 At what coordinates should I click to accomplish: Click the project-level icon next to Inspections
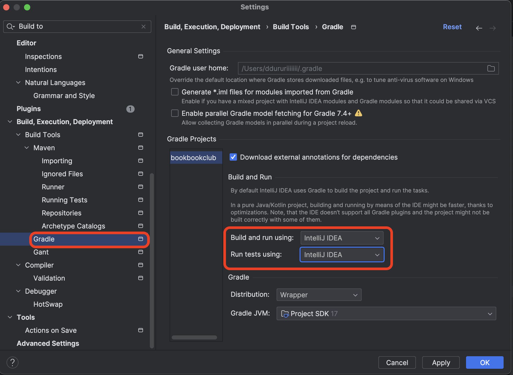[141, 56]
